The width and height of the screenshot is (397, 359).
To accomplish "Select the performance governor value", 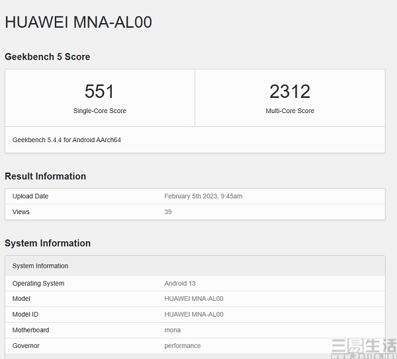I will click(x=183, y=346).
